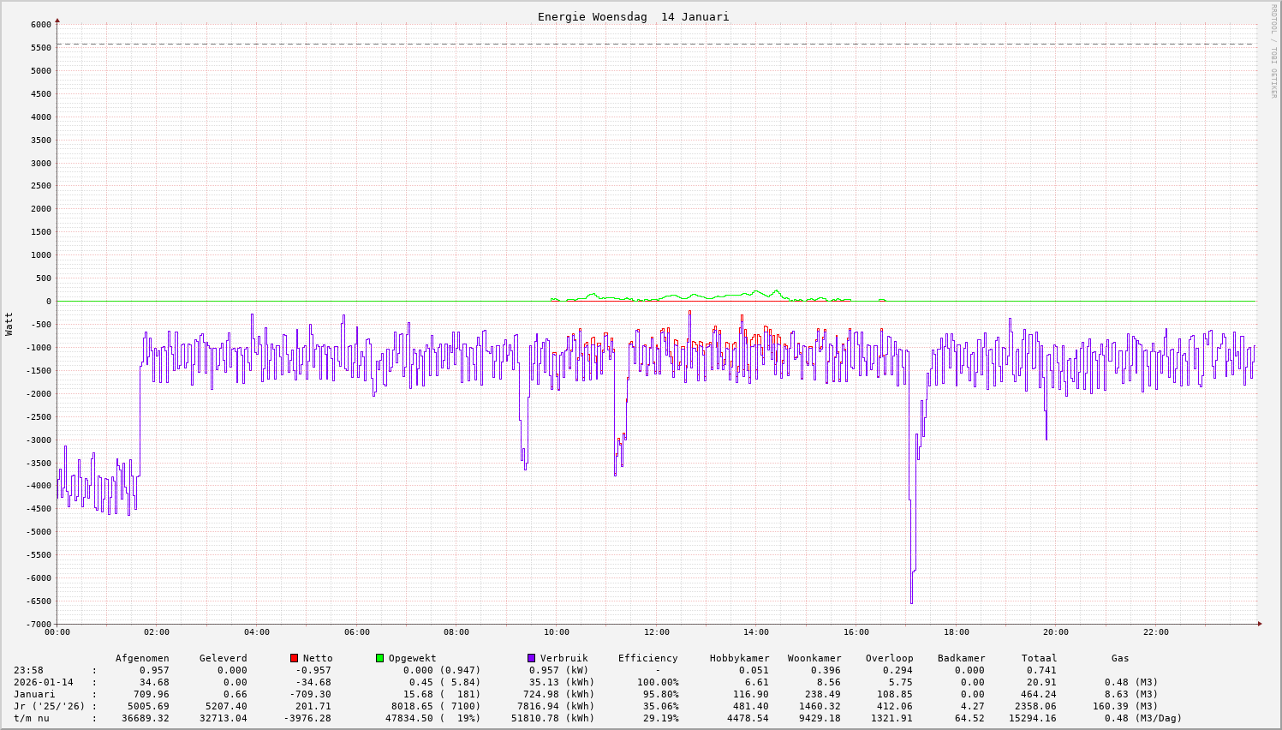Click the red Netto legend swatch

click(294, 658)
